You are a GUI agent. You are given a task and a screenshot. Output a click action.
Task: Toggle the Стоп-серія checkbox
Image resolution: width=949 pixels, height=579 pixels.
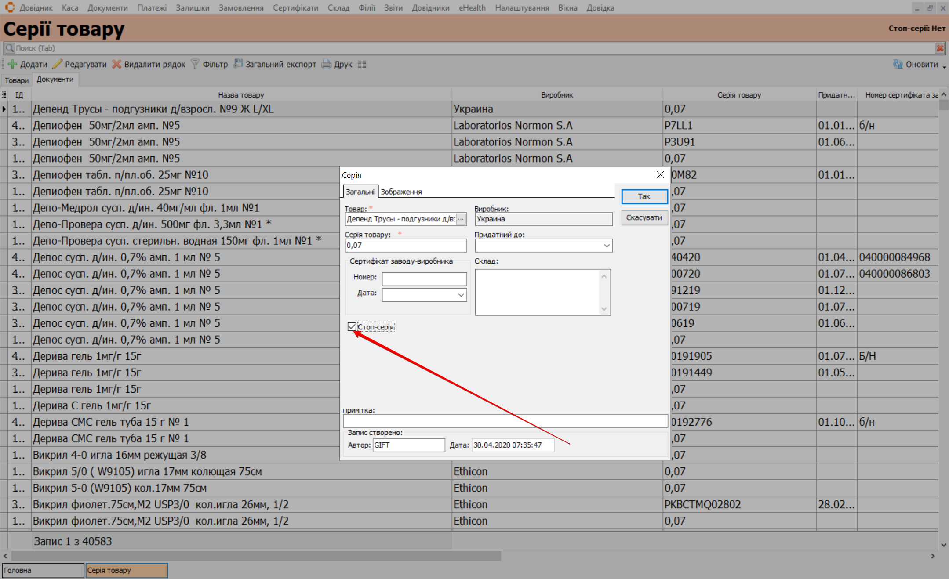click(x=352, y=326)
